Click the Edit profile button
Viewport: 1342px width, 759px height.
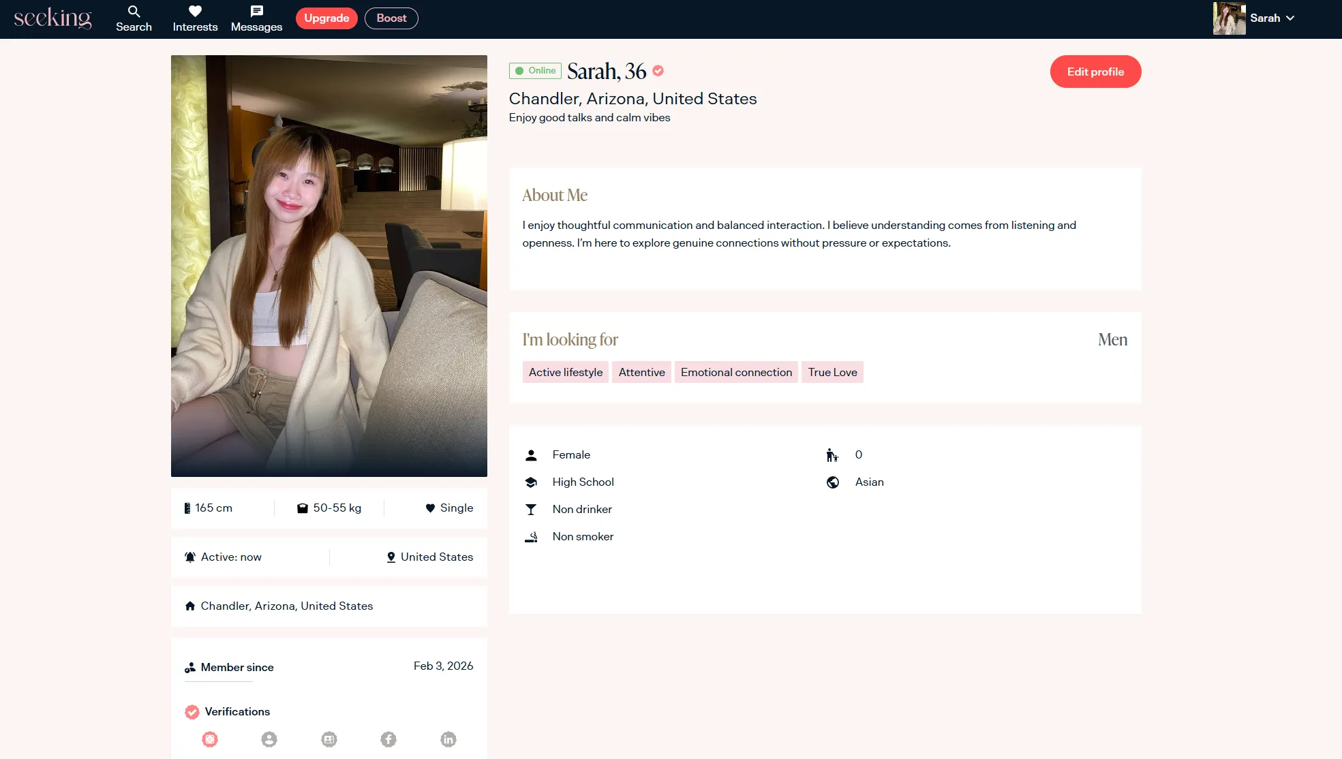click(x=1095, y=72)
